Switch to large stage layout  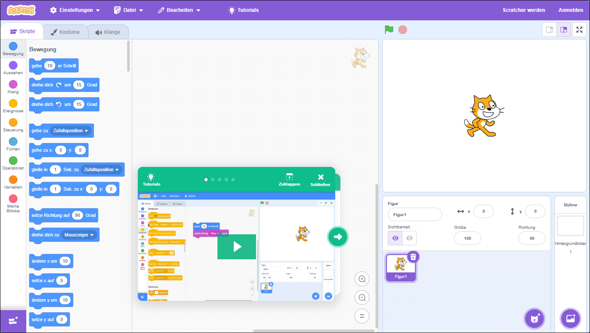tap(564, 30)
